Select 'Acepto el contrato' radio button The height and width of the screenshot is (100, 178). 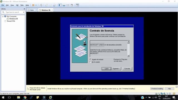tap(90, 59)
